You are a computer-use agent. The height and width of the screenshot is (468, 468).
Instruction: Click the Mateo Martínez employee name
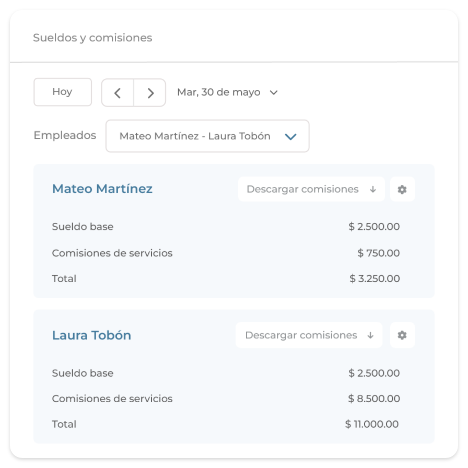pyautogui.click(x=102, y=189)
